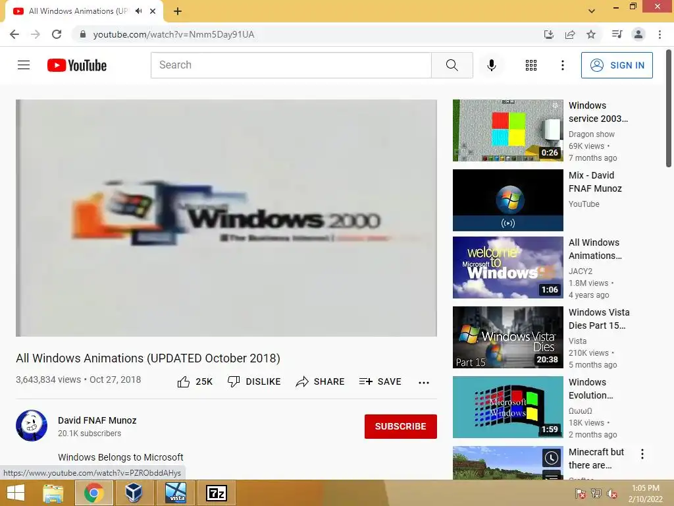Open the YouTube hamburger guide menu
The height and width of the screenshot is (506, 674).
[24, 65]
